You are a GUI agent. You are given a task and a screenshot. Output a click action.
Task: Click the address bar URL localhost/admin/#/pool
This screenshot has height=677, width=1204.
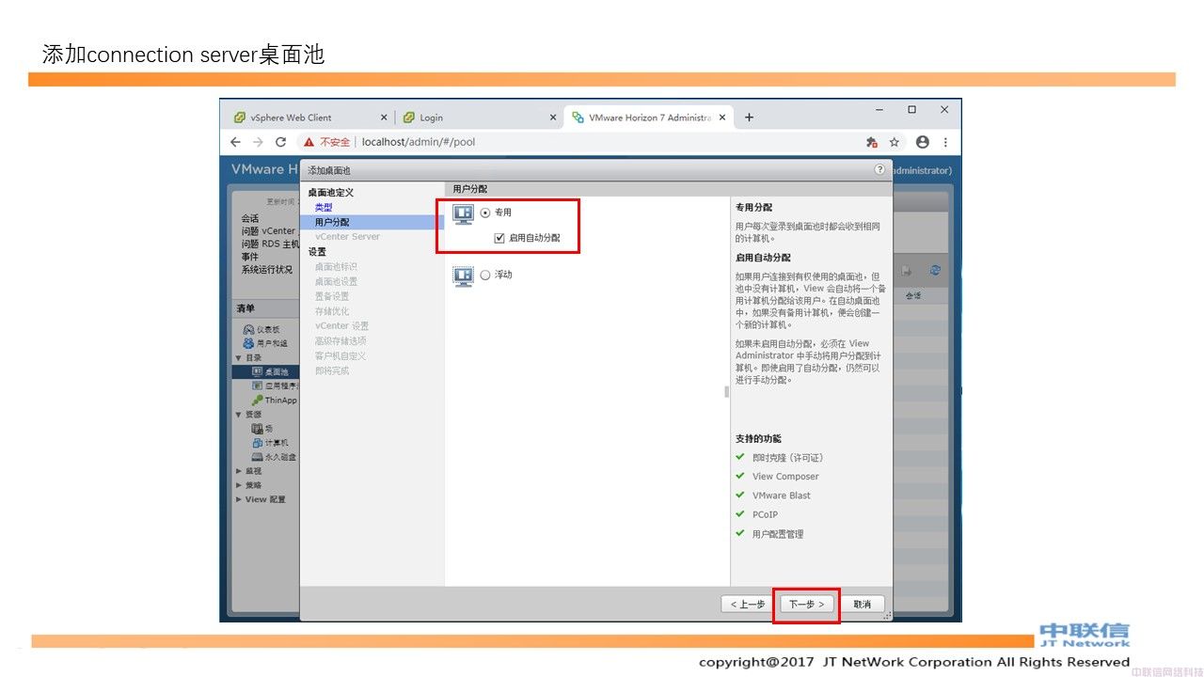[419, 142]
